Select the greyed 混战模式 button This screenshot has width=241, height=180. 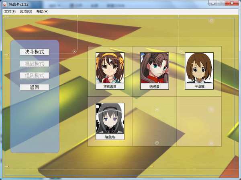coord(35,64)
